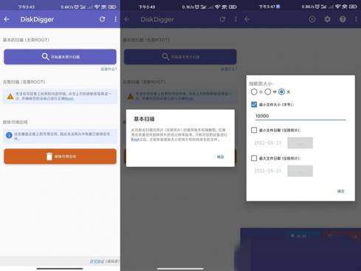The height and width of the screenshot is (271, 361).
Task: Tap dimmed warning triangle on middle screen
Action: [131, 96]
